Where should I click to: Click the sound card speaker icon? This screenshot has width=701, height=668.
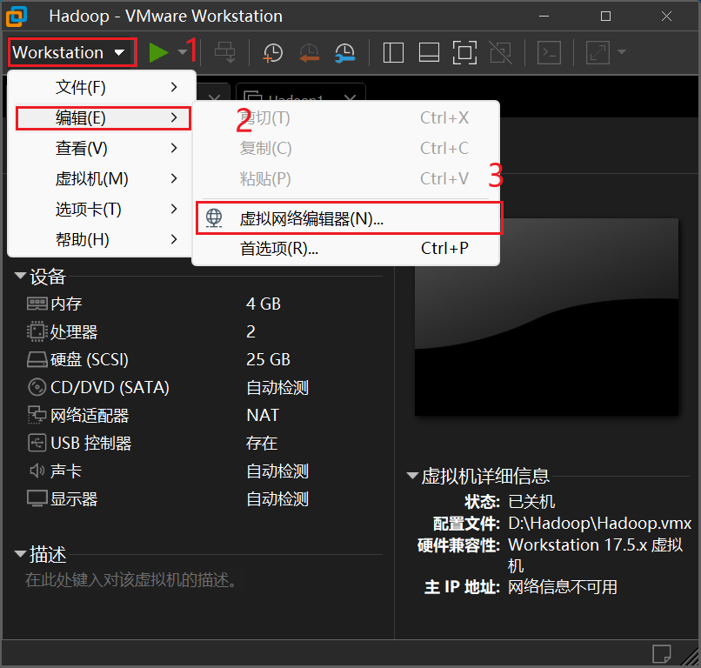pyautogui.click(x=37, y=471)
